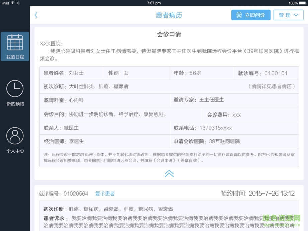Image resolution: width=308 pixels, height=231 pixels.
Task: Tap the settings gear in the status bar
Action: click(18, 2)
